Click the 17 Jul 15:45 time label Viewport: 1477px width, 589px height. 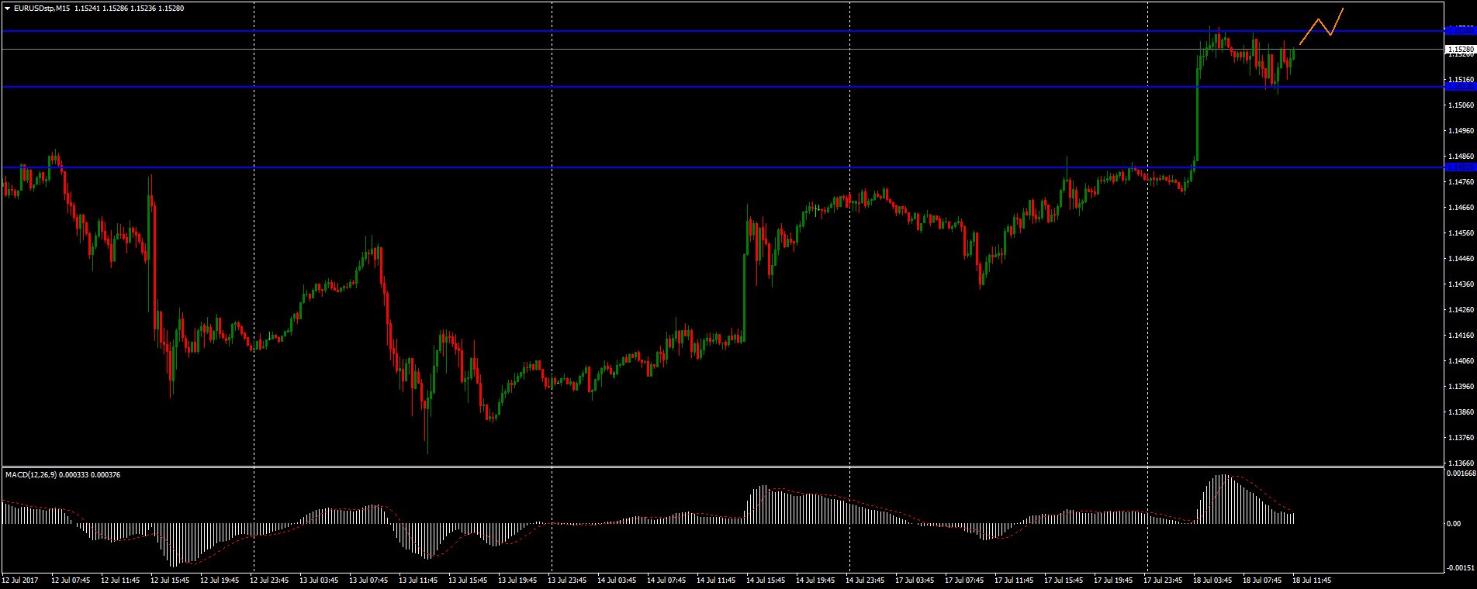coord(1064,579)
